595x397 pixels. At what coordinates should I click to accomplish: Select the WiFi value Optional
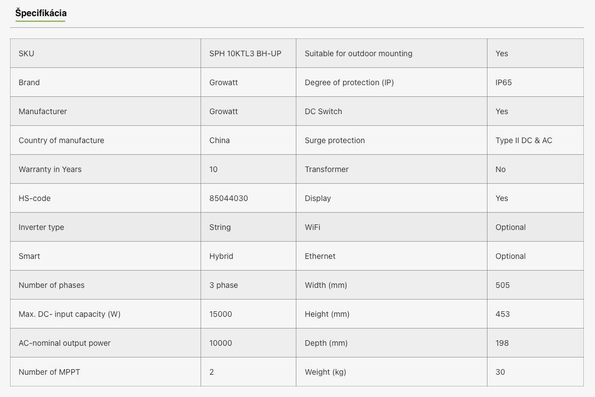coord(510,227)
